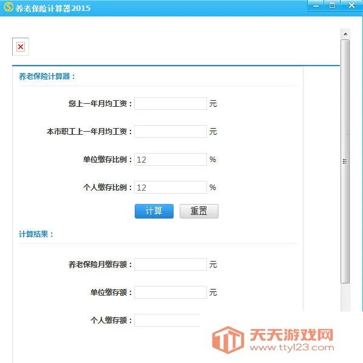Click the 单位缴存额： label
Image resolution: width=363 pixels, height=363 pixels.
point(111,293)
